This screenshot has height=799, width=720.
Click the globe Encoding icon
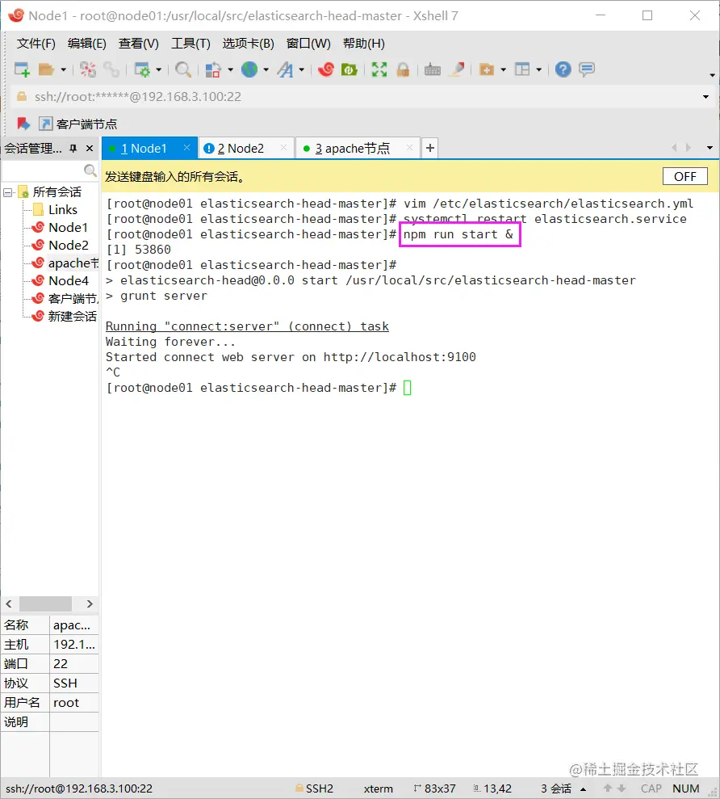click(x=249, y=69)
